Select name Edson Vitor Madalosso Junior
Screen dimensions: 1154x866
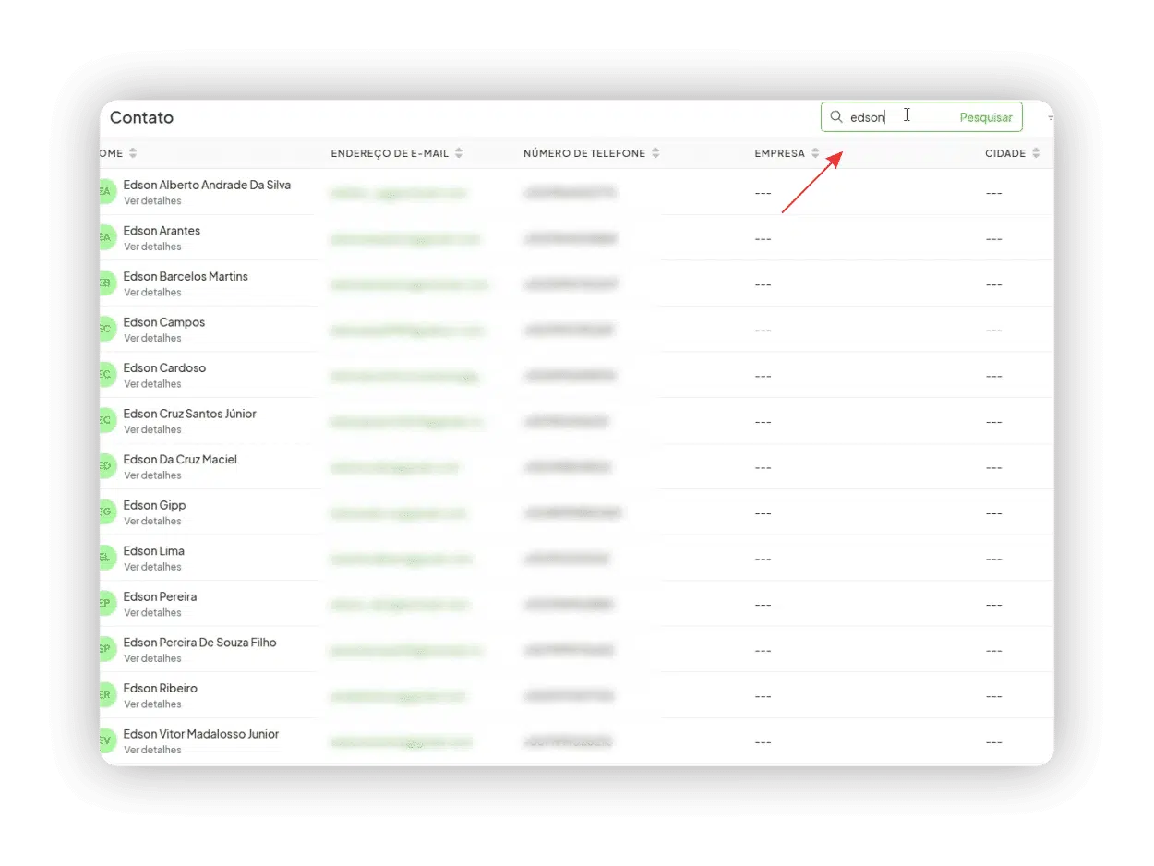pyautogui.click(x=201, y=734)
